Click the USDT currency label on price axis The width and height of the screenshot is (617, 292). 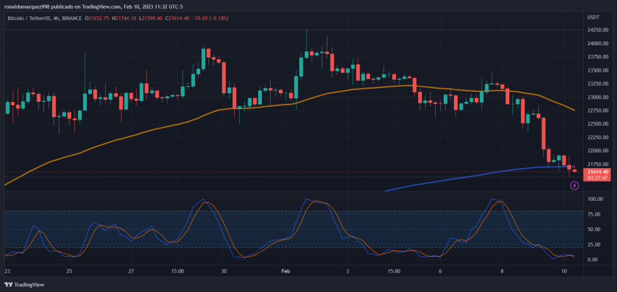pos(593,17)
